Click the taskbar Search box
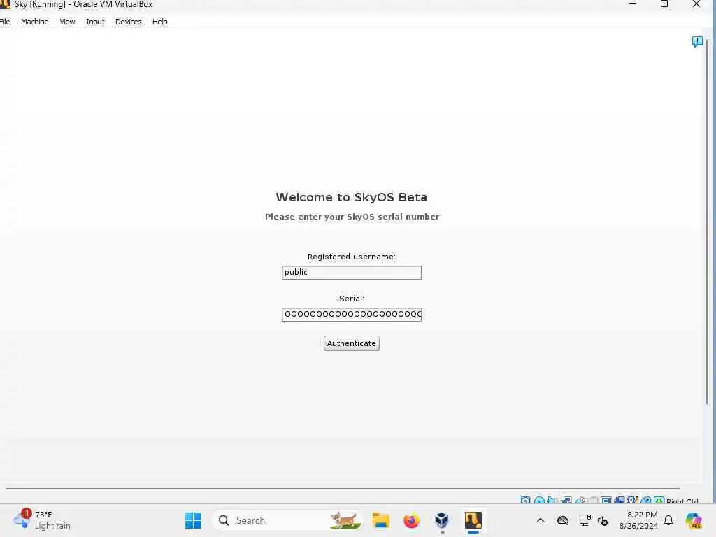The width and height of the screenshot is (716, 537). (287, 520)
